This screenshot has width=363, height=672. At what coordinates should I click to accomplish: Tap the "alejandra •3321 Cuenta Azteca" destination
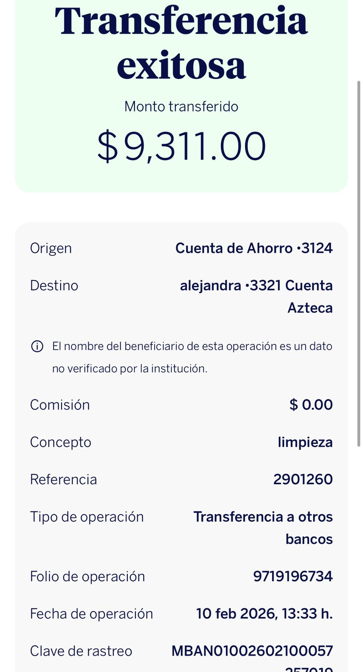pos(256,297)
